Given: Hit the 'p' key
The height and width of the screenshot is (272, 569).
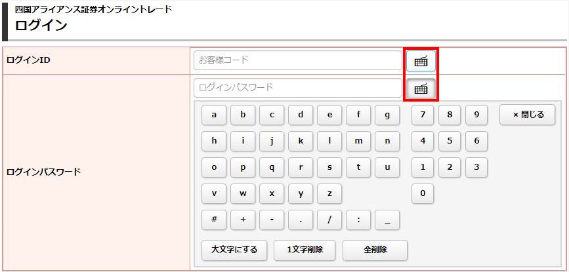Looking at the screenshot, I should click(243, 167).
